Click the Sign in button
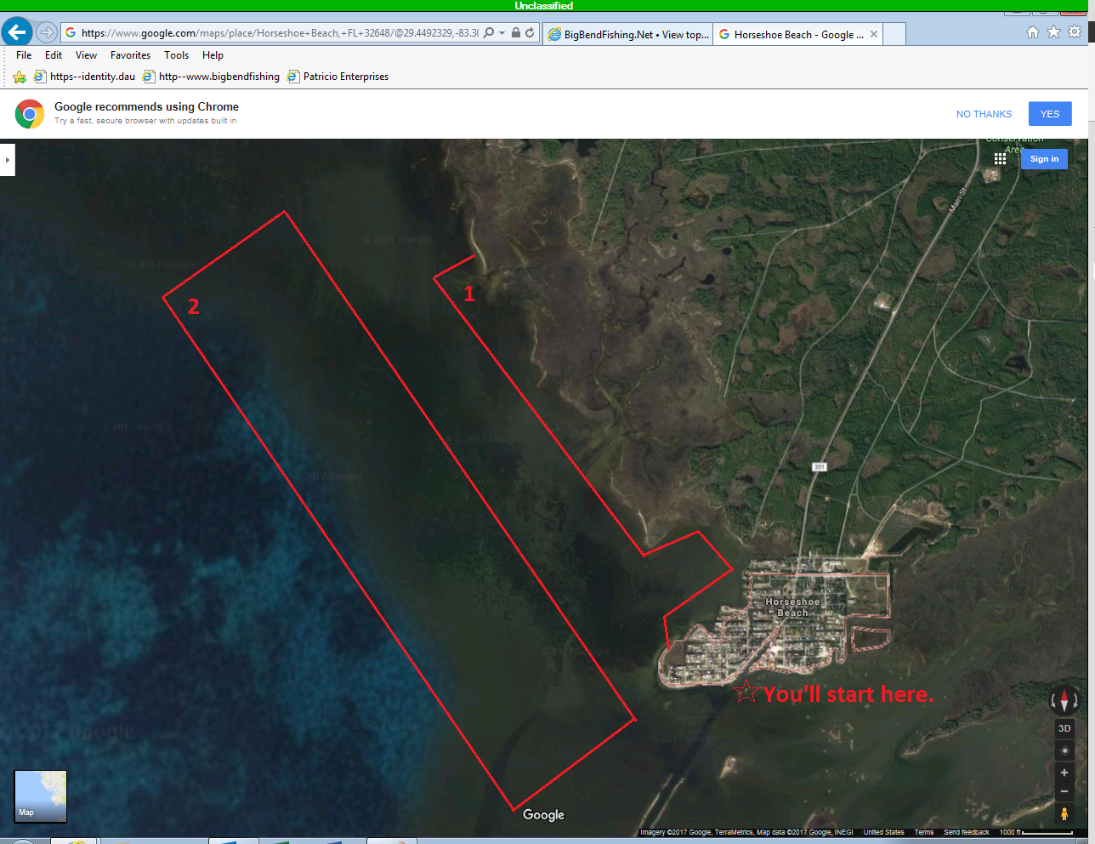 tap(1044, 159)
